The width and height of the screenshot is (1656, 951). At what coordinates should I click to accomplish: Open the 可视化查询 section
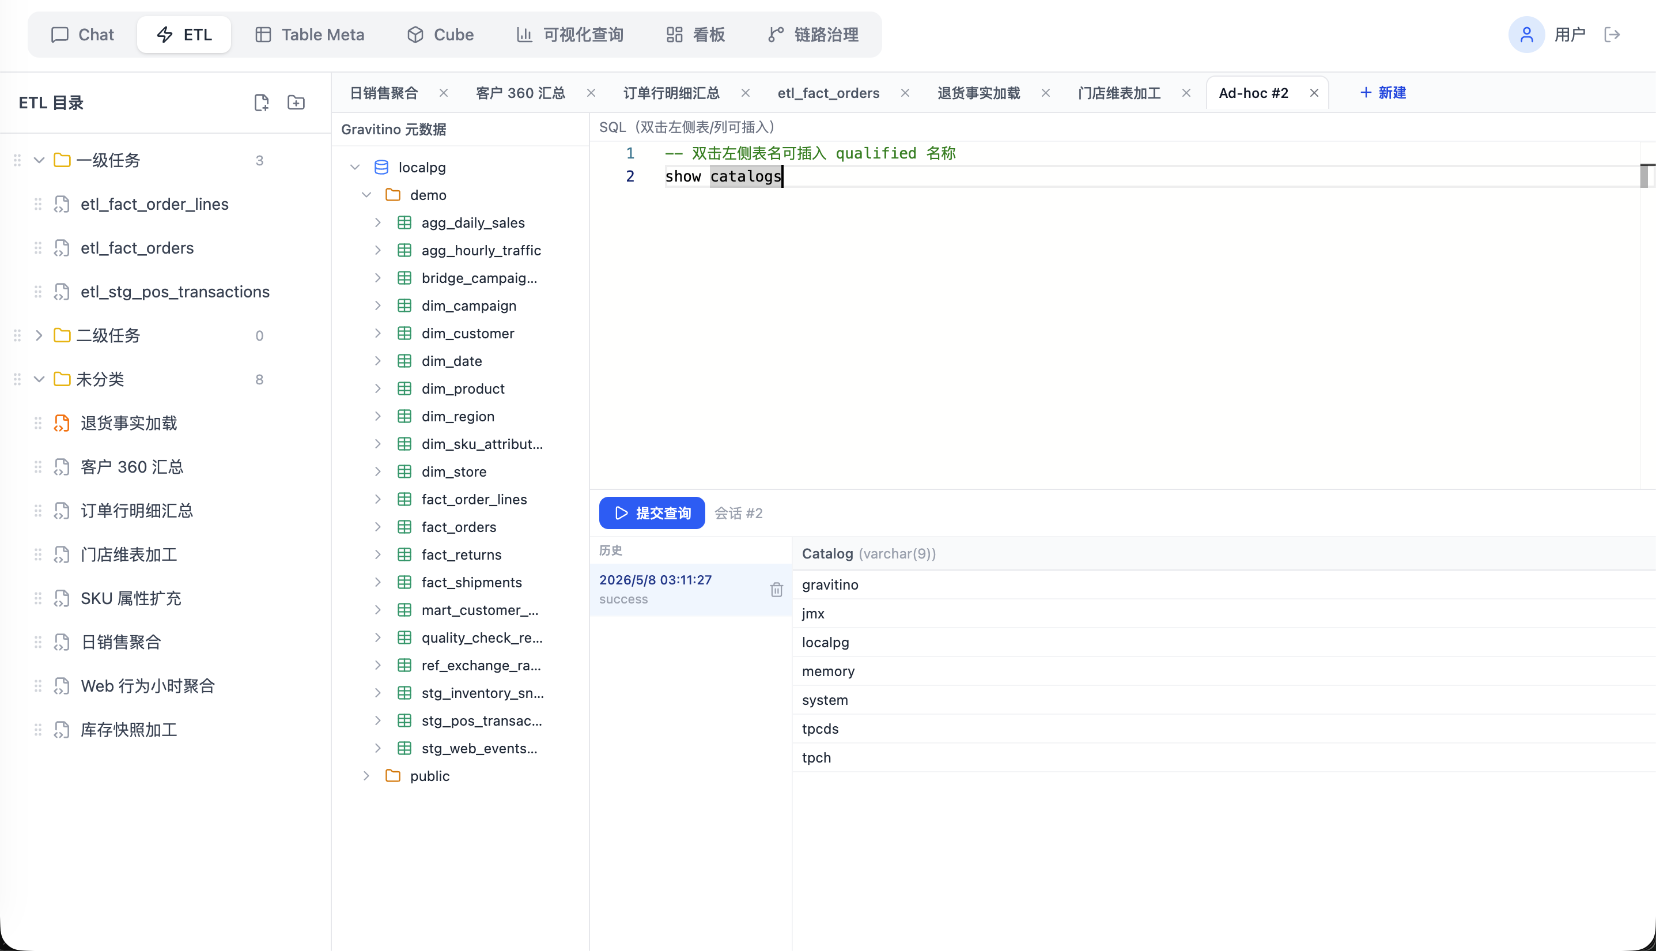tap(570, 35)
